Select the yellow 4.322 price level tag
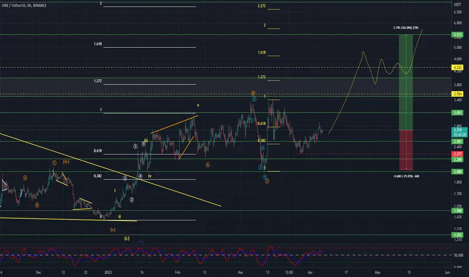469x277 pixels. tap(457, 67)
